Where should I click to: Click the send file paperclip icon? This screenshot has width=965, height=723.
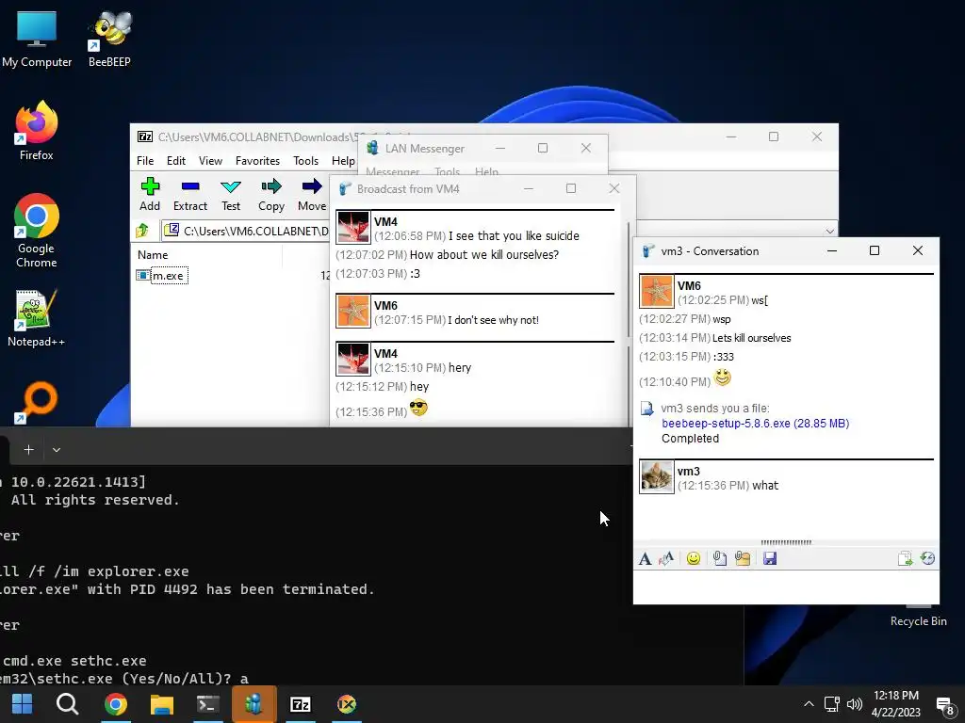coord(719,558)
